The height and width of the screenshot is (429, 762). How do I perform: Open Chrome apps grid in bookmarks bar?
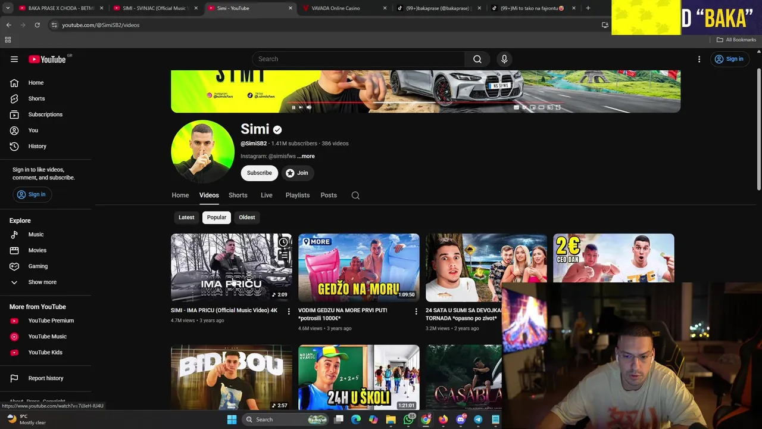(8, 40)
